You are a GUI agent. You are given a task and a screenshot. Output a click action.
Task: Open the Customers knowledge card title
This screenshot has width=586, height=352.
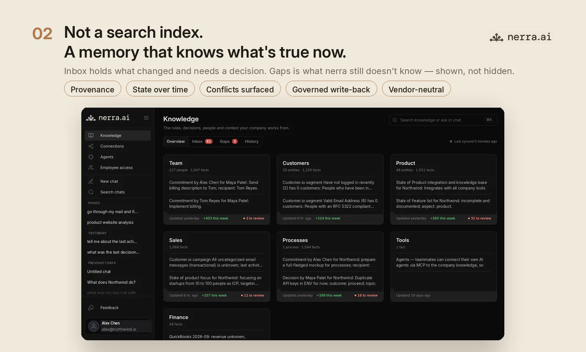point(296,163)
